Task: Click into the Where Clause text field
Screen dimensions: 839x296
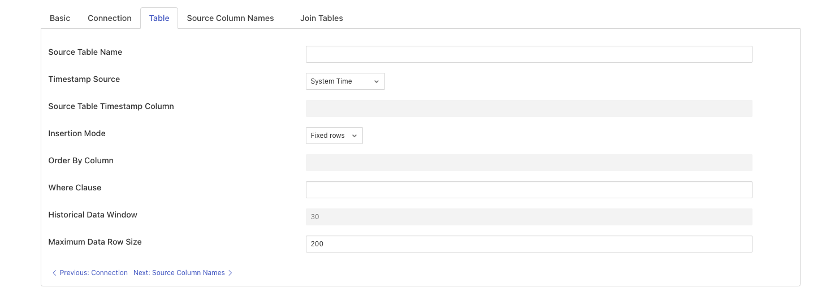Action: coord(529,190)
